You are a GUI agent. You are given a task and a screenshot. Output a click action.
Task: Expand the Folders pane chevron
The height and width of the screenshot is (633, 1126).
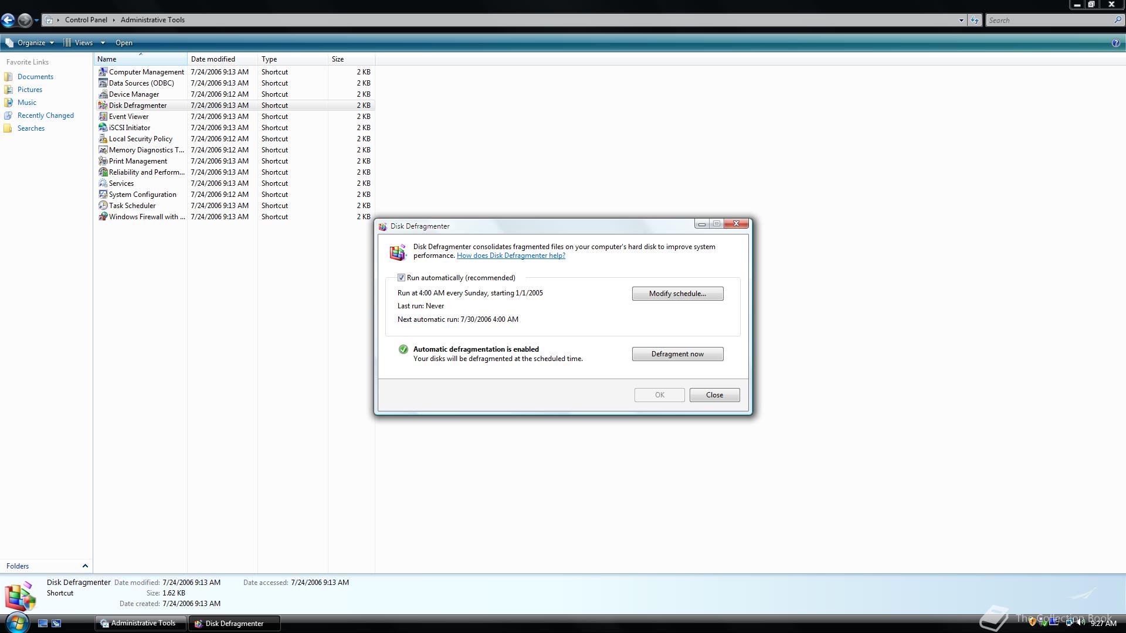(85, 566)
